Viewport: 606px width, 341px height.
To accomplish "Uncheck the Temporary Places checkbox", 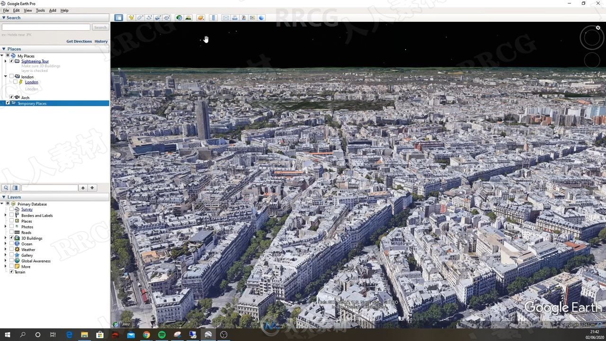I will tap(8, 103).
